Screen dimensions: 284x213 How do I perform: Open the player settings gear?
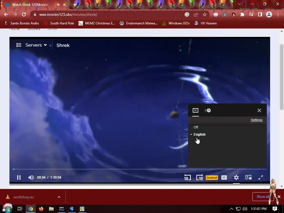pos(236,177)
